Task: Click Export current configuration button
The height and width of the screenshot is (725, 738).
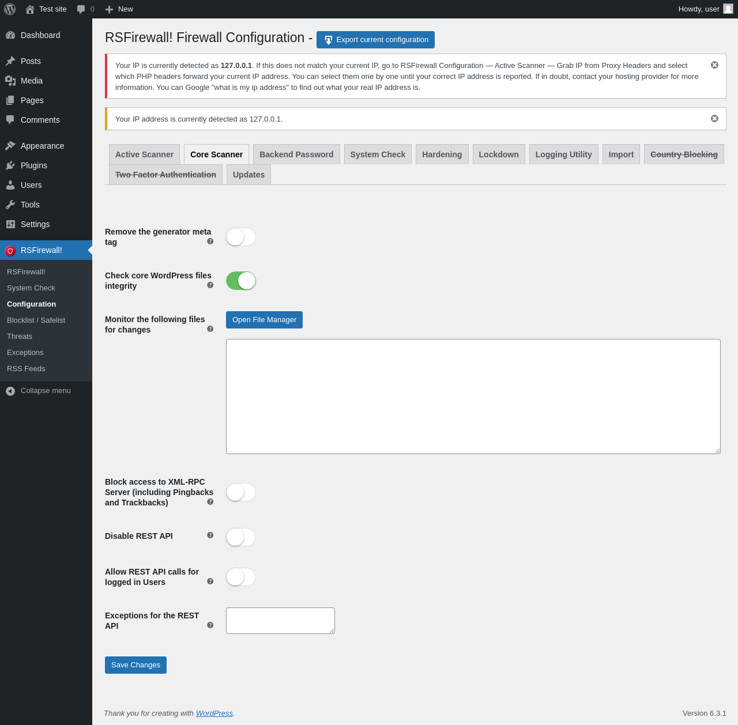Action: click(x=375, y=40)
